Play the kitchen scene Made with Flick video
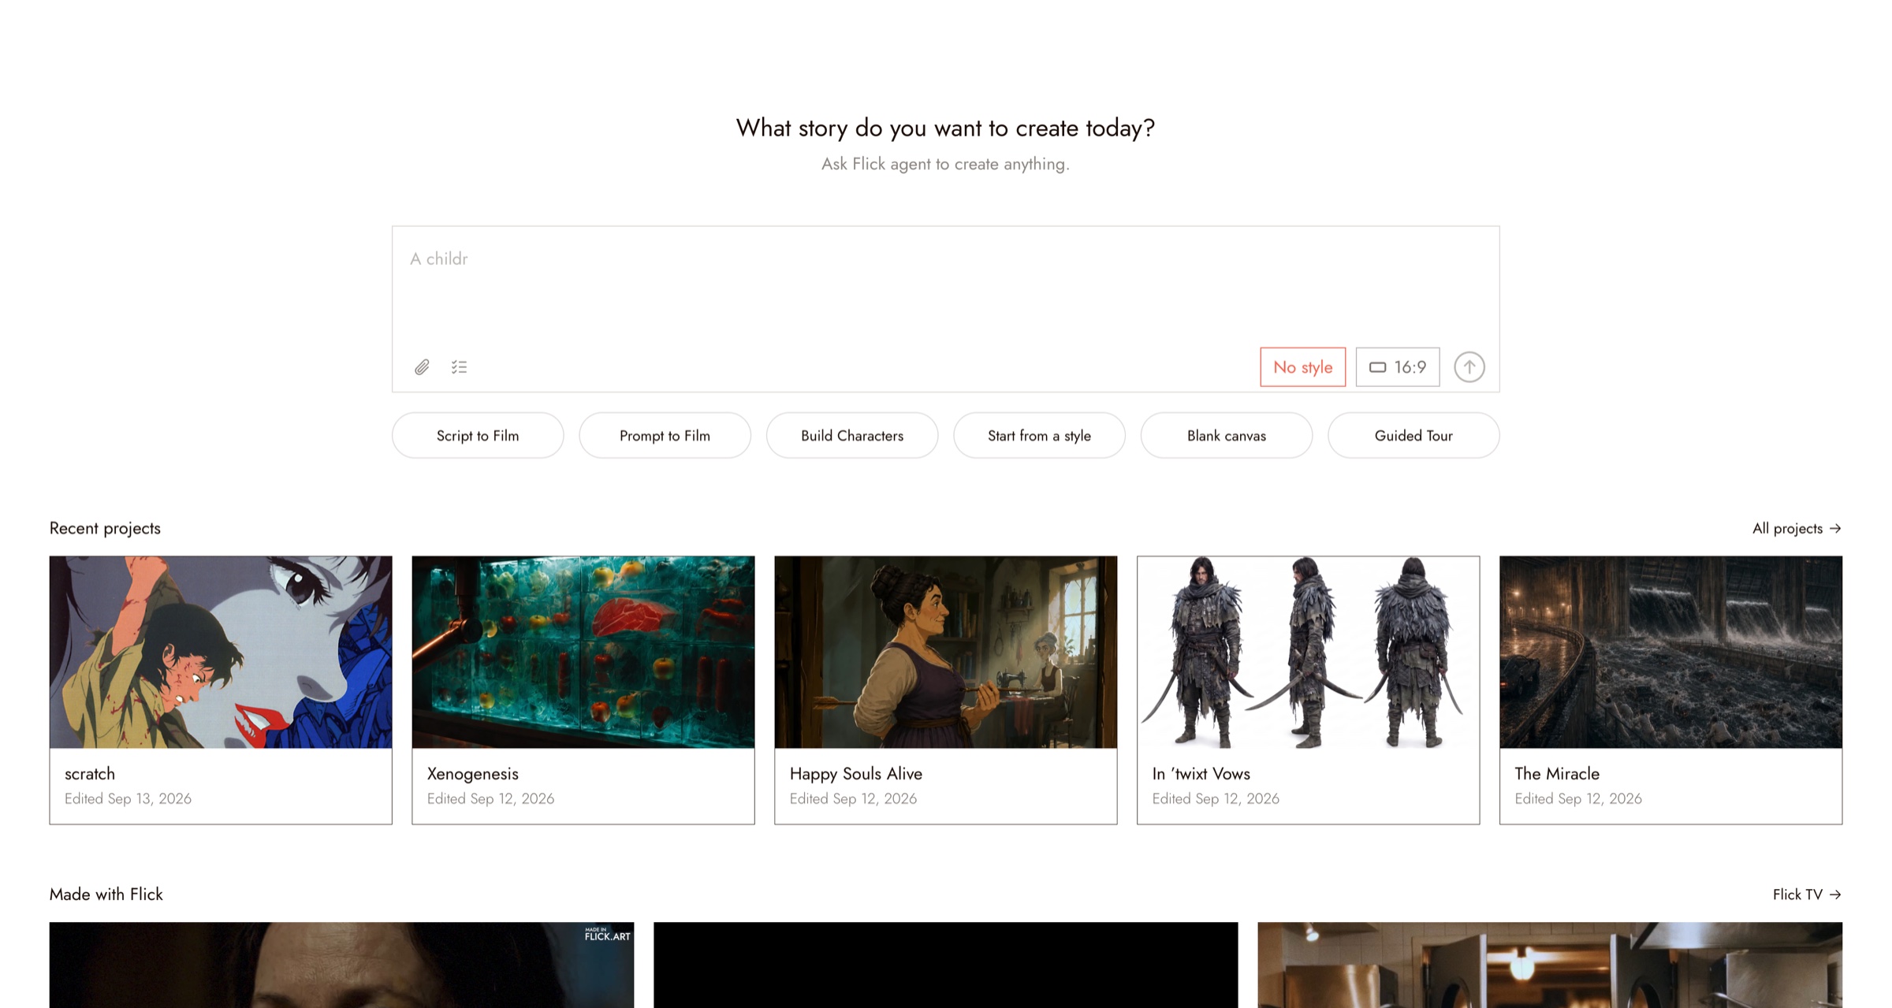 [1550, 965]
